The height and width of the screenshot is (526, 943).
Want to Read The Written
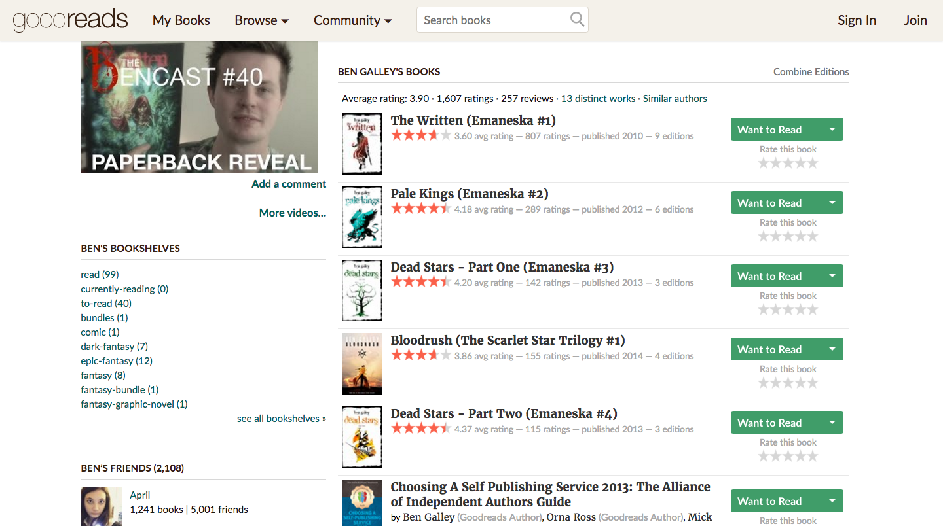(x=775, y=130)
